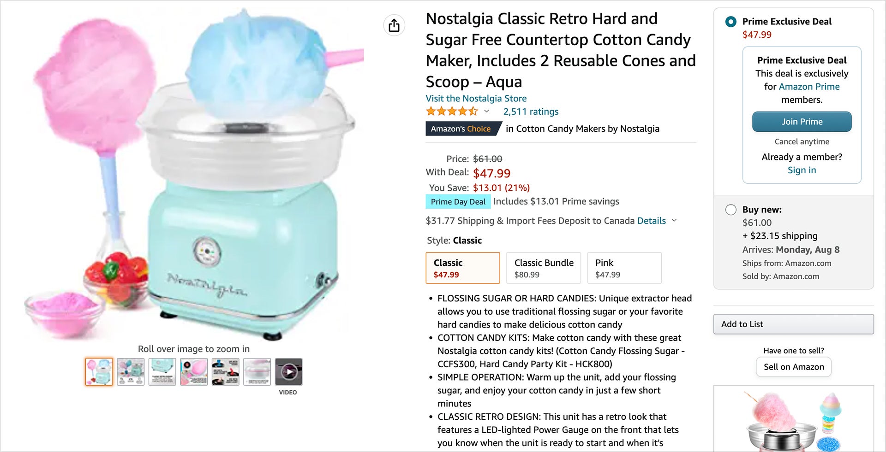Open the star rating breakdown chevron
The width and height of the screenshot is (886, 452).
(x=486, y=112)
